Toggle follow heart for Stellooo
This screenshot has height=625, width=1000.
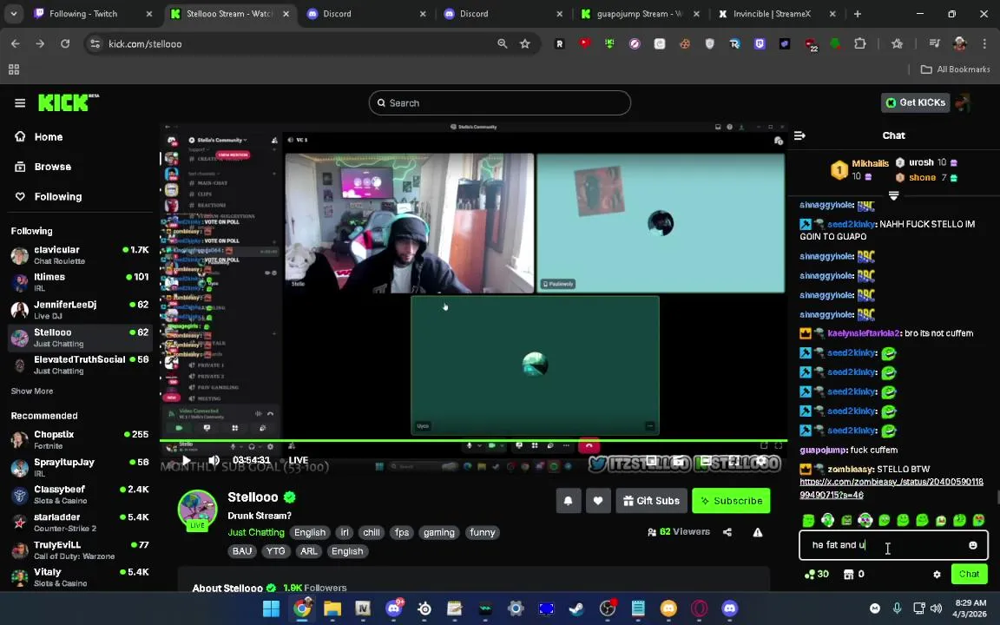tap(597, 501)
